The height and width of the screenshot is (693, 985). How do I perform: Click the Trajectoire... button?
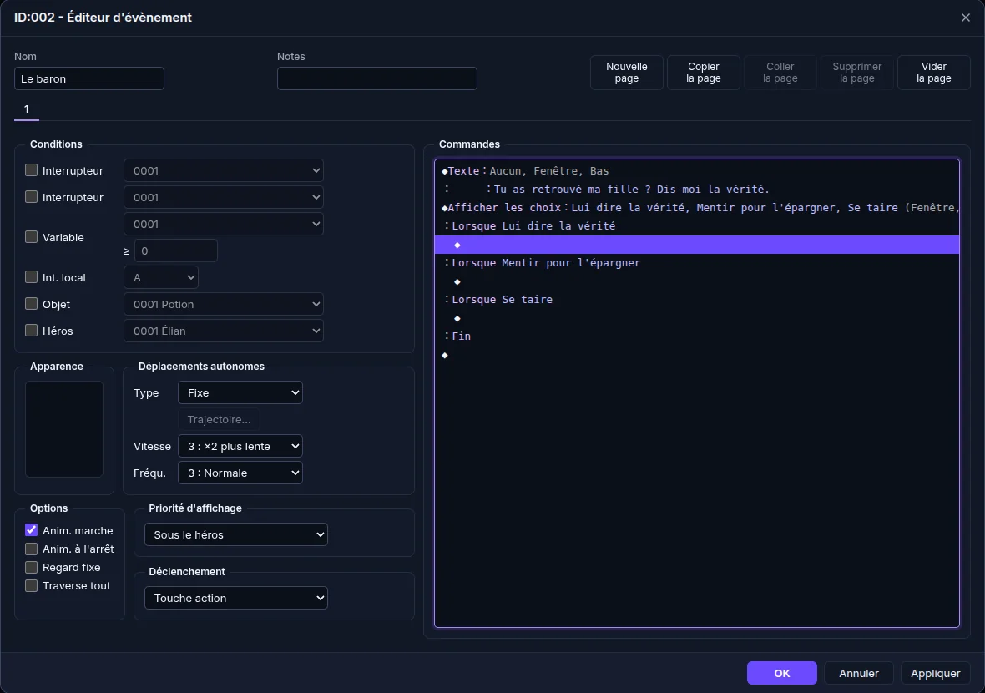tap(219, 420)
